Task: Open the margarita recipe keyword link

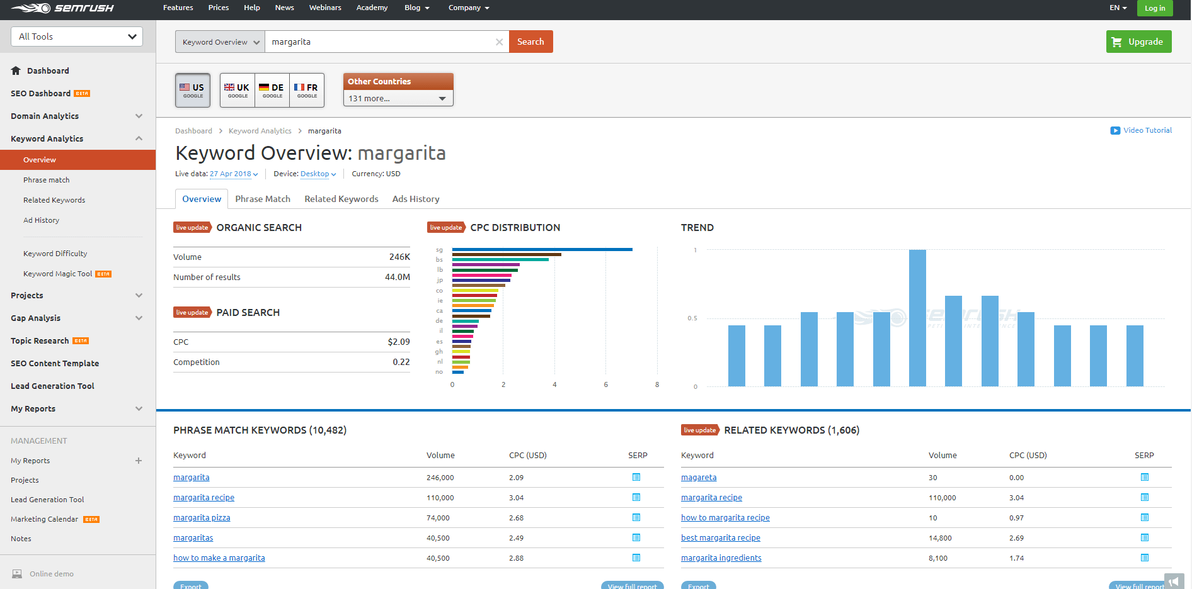Action: point(203,497)
